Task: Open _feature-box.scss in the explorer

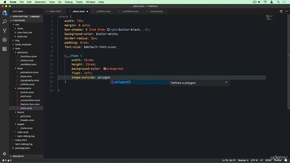Action: 29,104
